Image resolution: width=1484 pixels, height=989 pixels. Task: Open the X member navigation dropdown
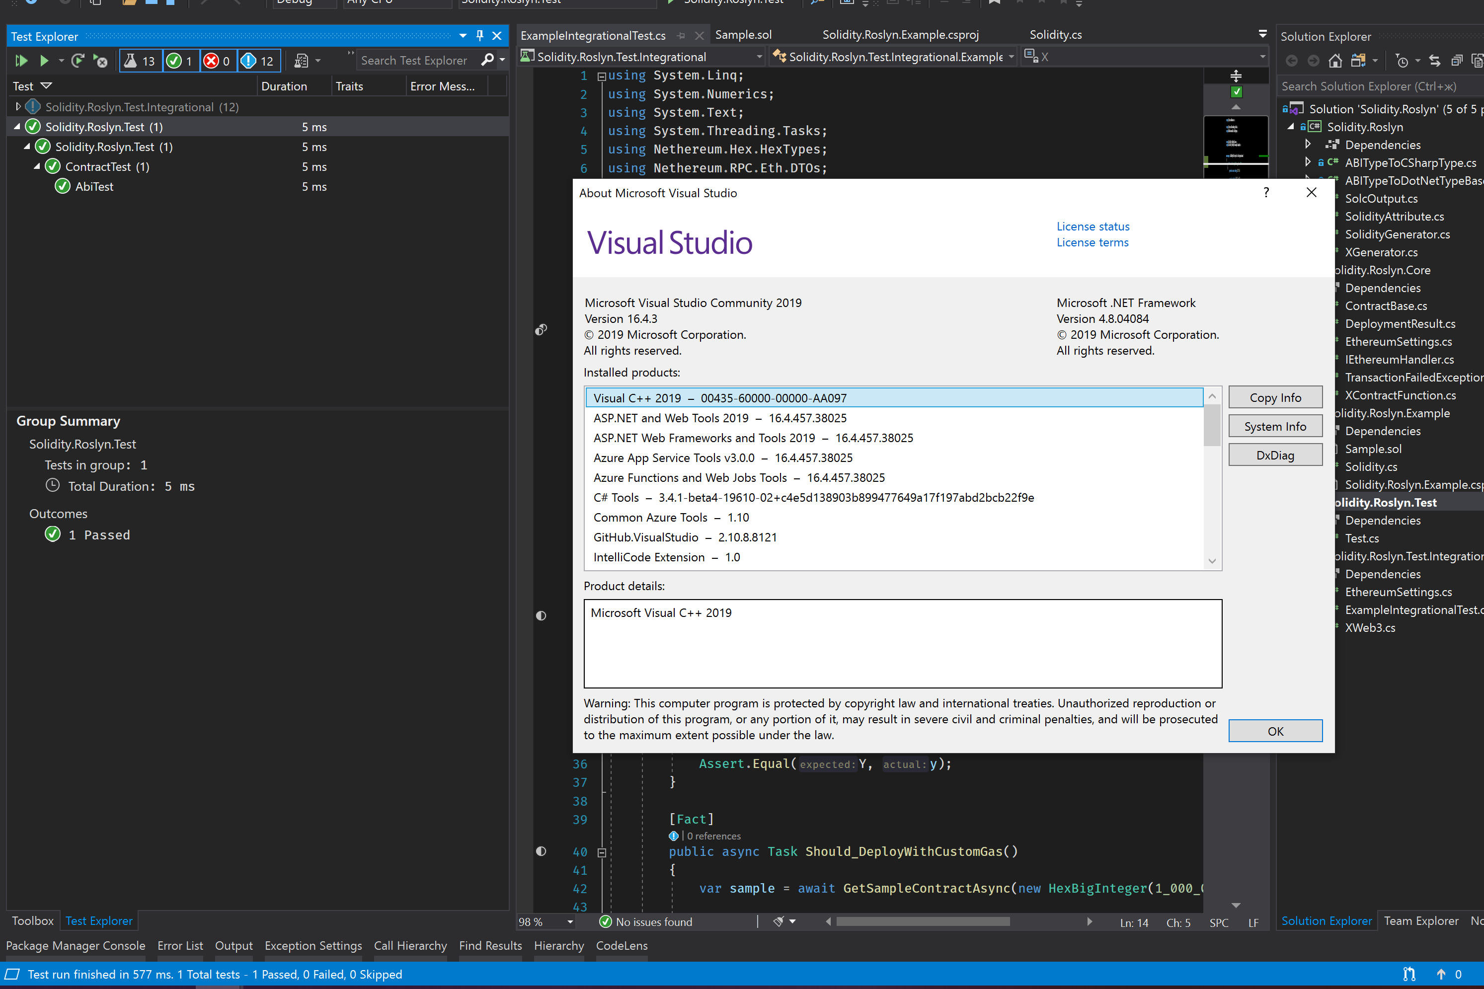point(1262,57)
